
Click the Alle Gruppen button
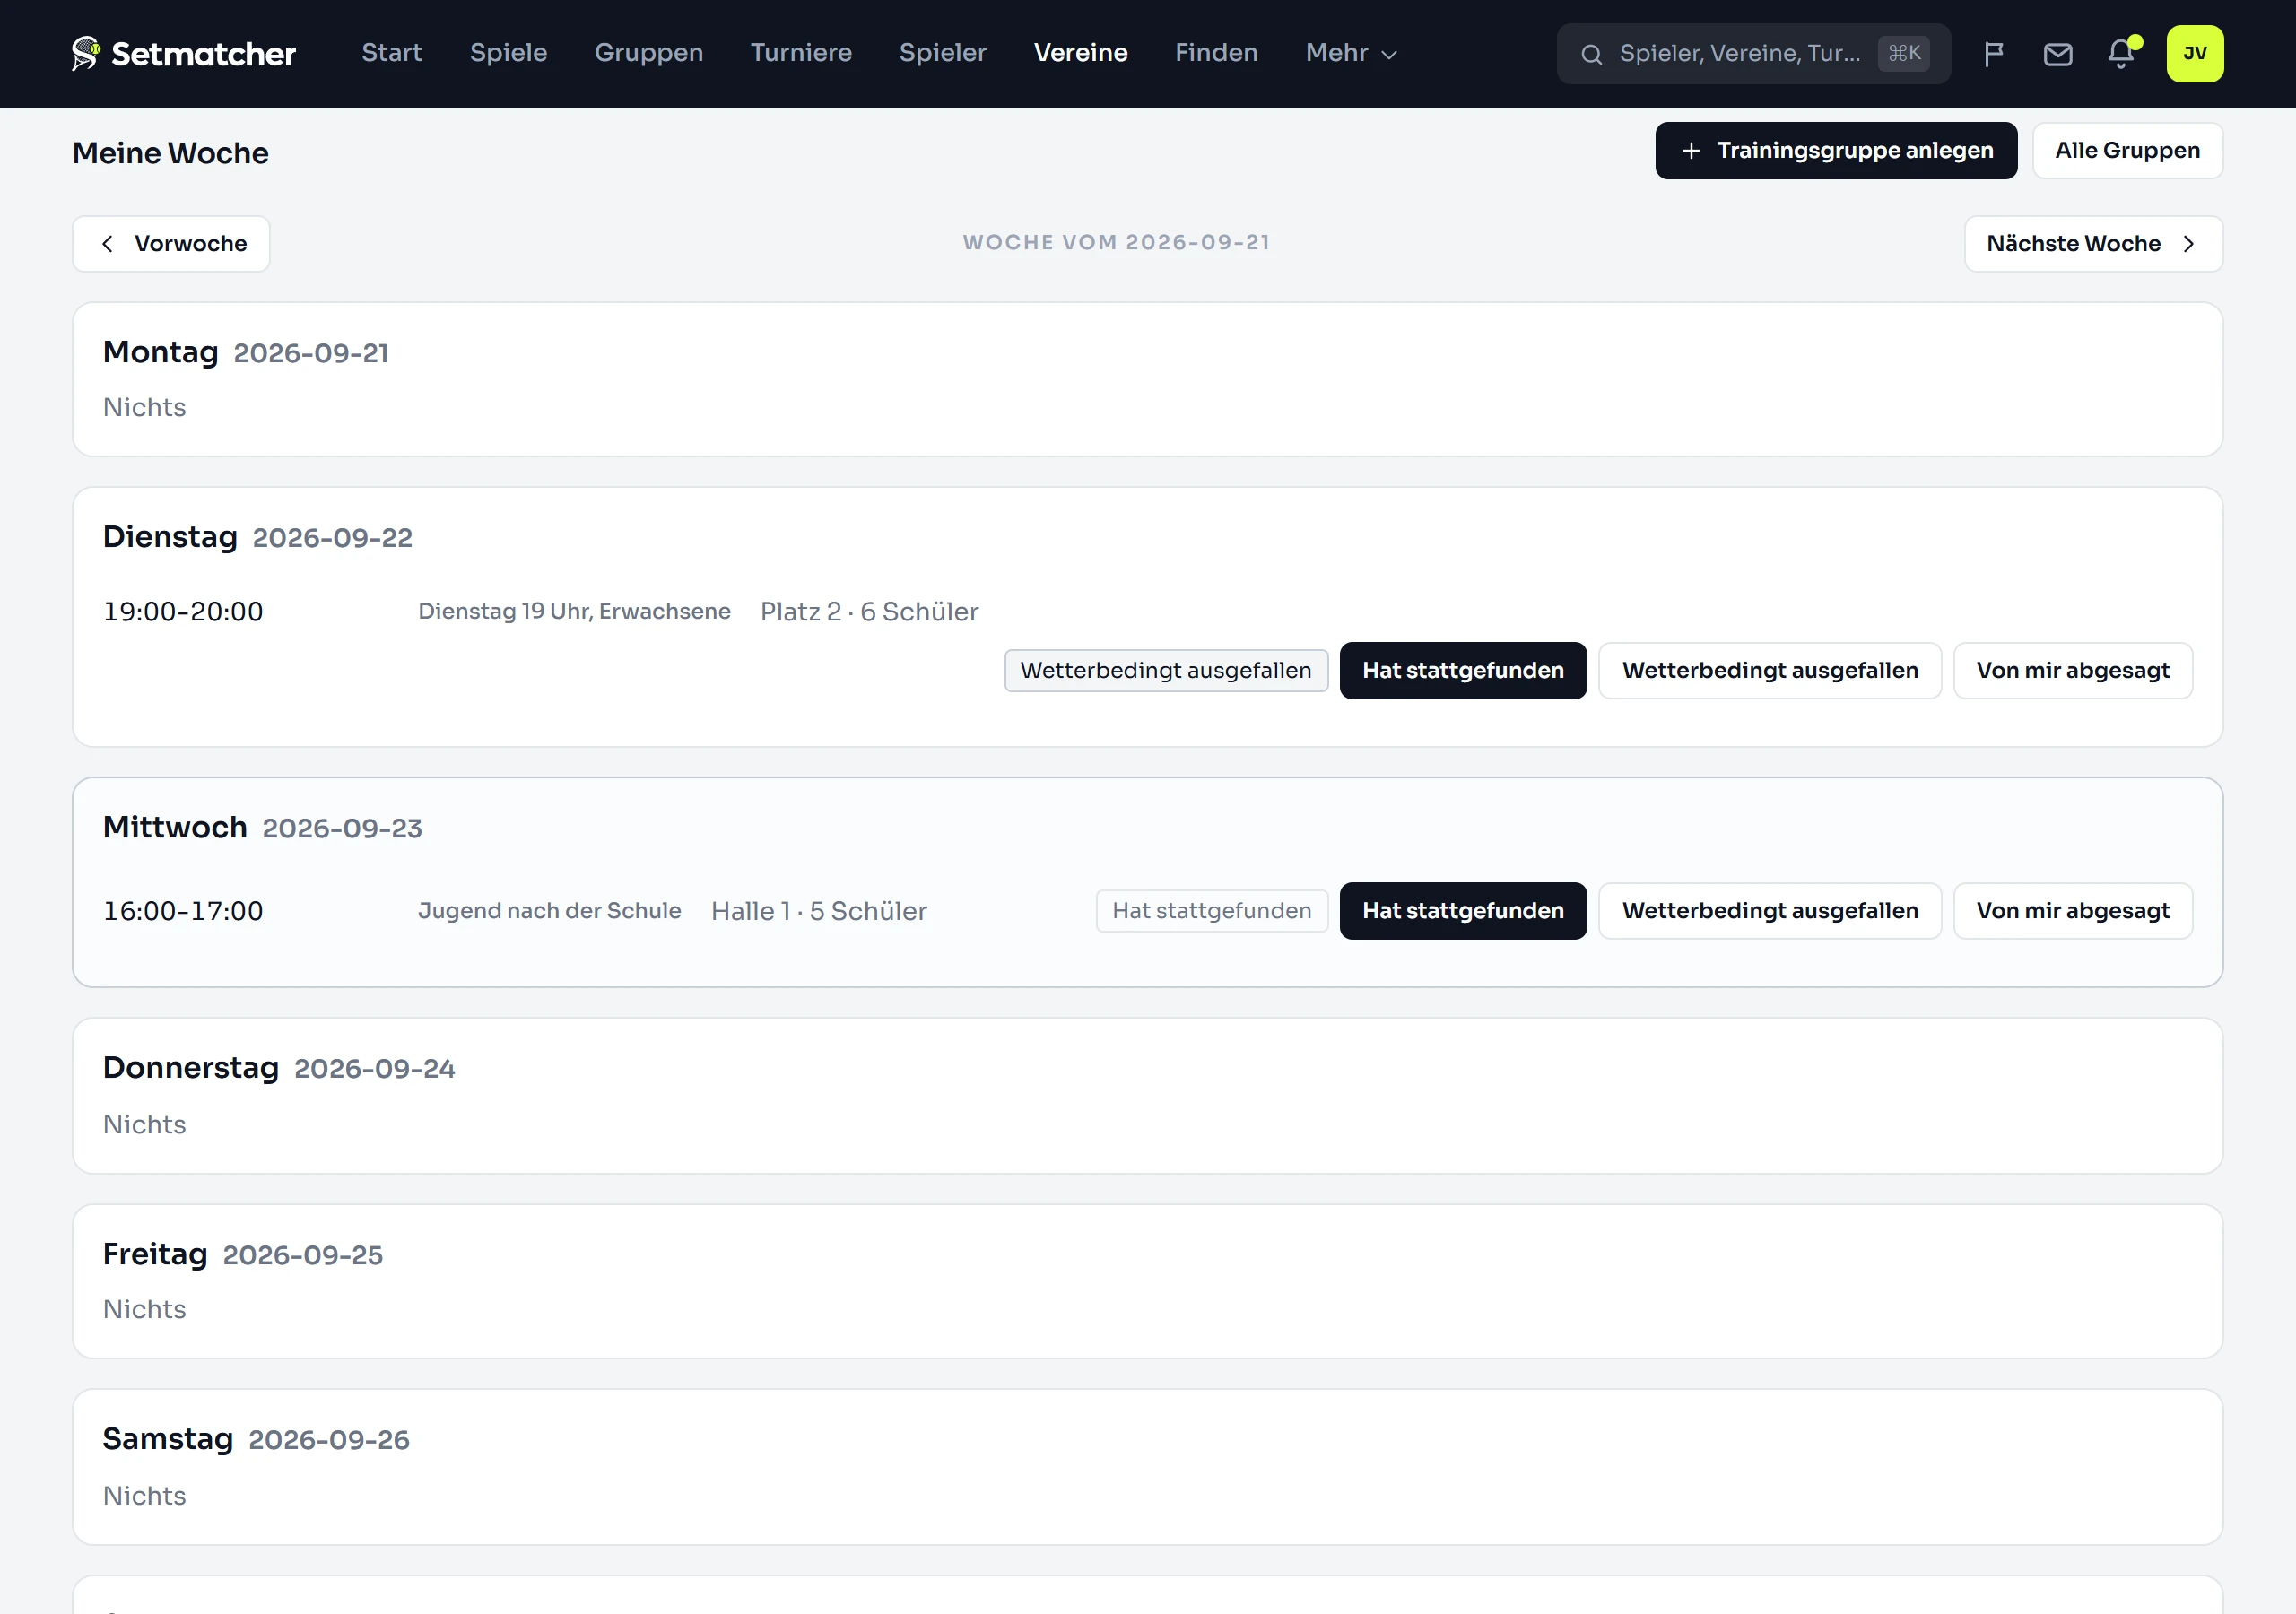pyautogui.click(x=2127, y=151)
